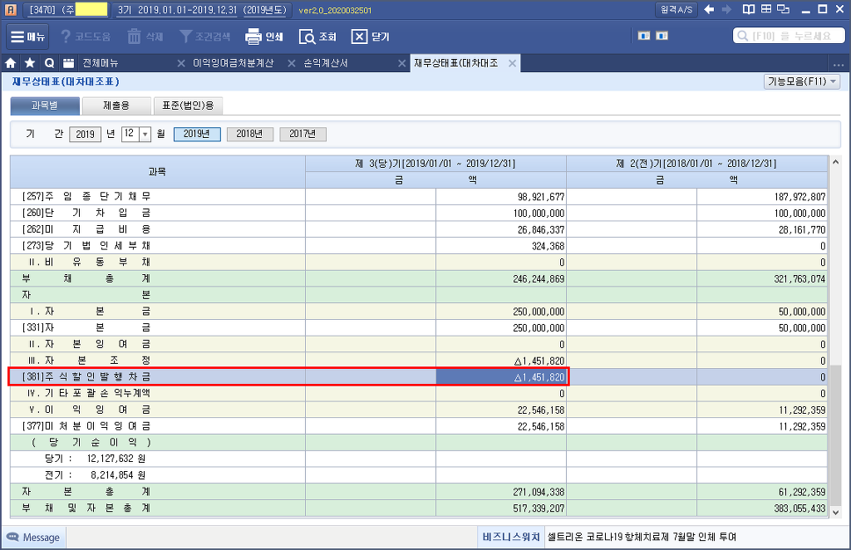The width and height of the screenshot is (851, 550).
Task: Click the 원격A/S button
Action: click(676, 10)
